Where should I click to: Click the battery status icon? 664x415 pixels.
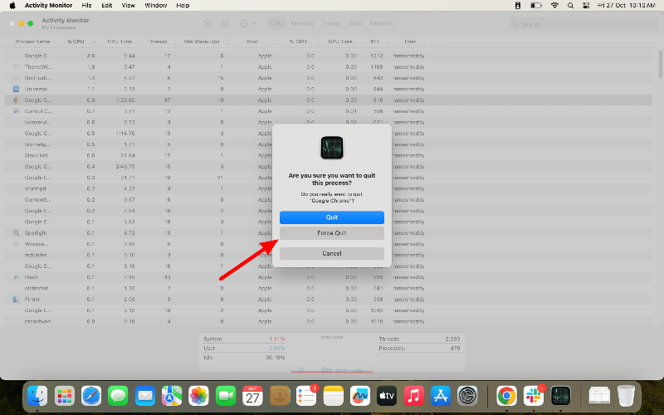tap(535, 6)
